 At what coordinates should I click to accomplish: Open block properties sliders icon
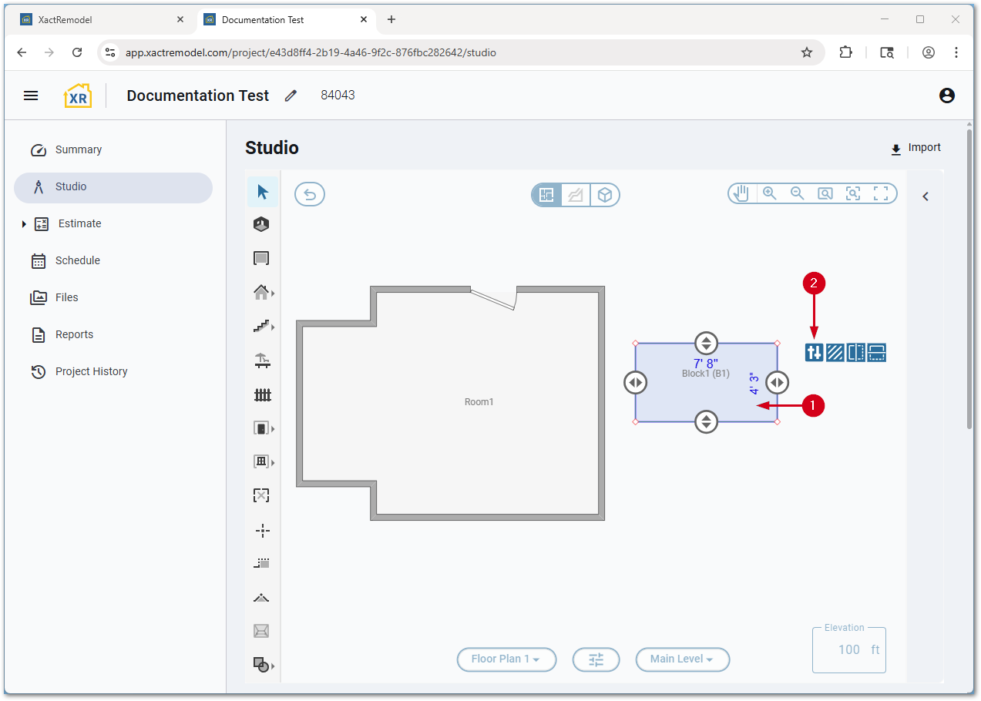click(x=815, y=353)
